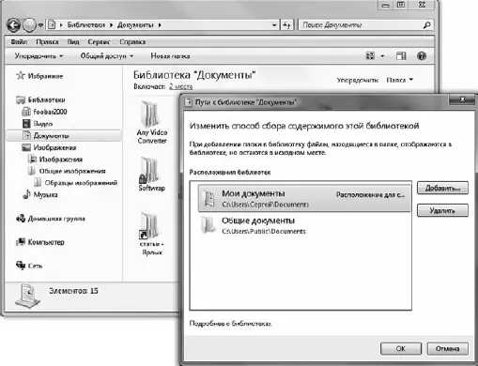Open the address bar history dropdown arrow
The height and width of the screenshot is (366, 478).
click(274, 25)
